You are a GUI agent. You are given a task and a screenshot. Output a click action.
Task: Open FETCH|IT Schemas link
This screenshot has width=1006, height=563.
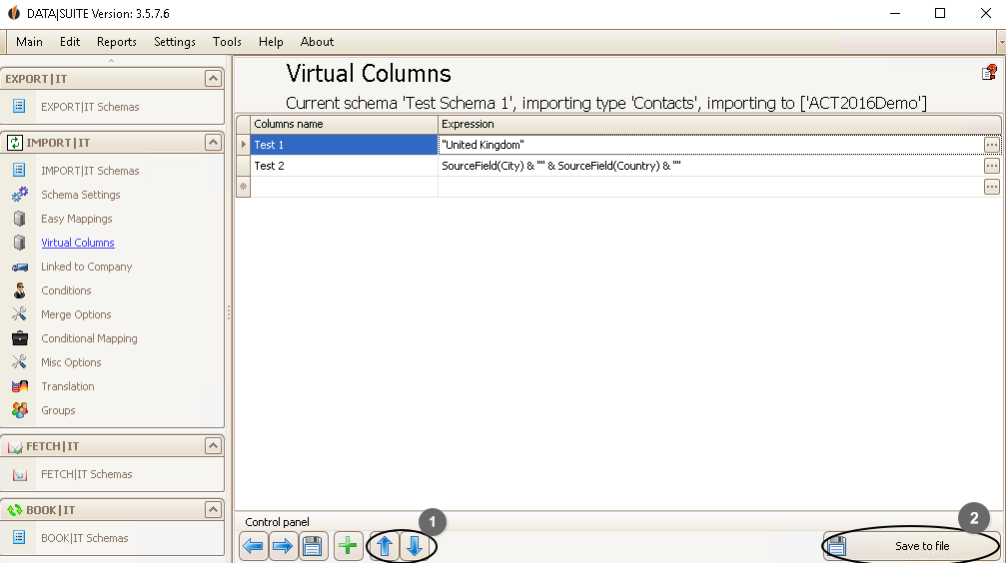[x=87, y=474]
